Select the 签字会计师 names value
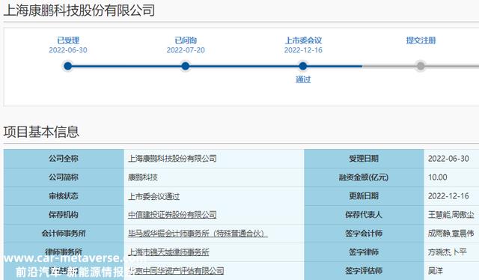 (451, 234)
